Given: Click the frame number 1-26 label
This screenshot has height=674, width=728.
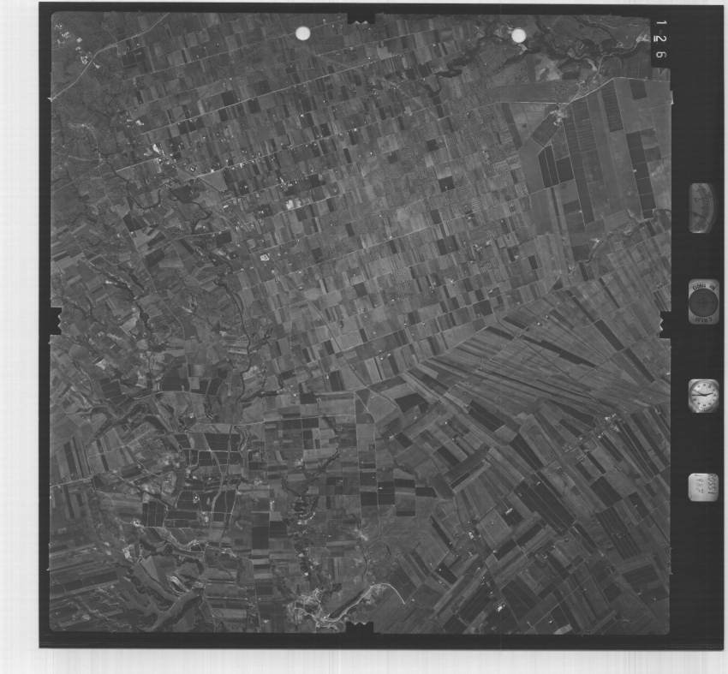Looking at the screenshot, I should [660, 39].
